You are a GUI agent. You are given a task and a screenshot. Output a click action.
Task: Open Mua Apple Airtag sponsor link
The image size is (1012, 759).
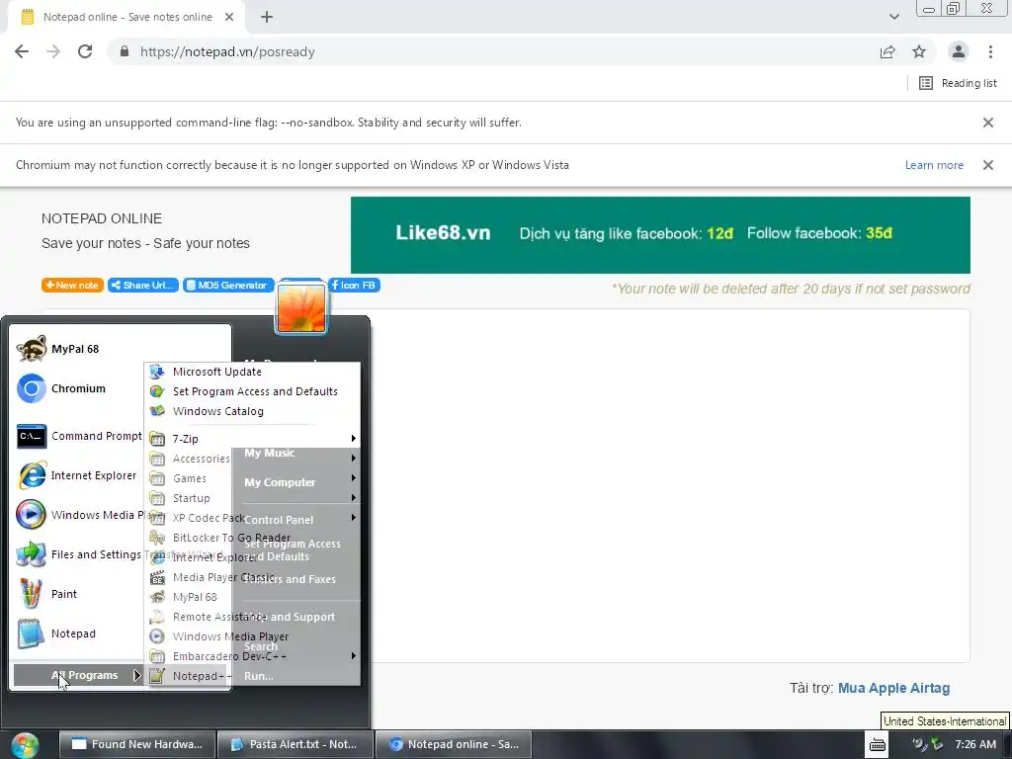click(893, 688)
